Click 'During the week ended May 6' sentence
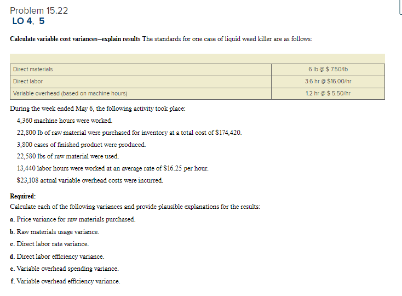 tap(97, 109)
